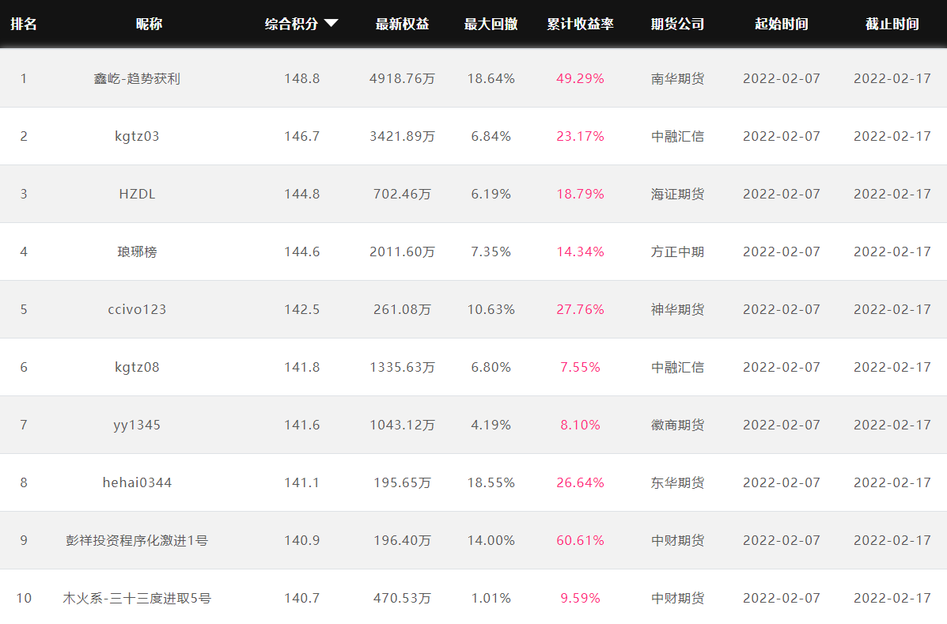Select the 18.79% return value

581,194
